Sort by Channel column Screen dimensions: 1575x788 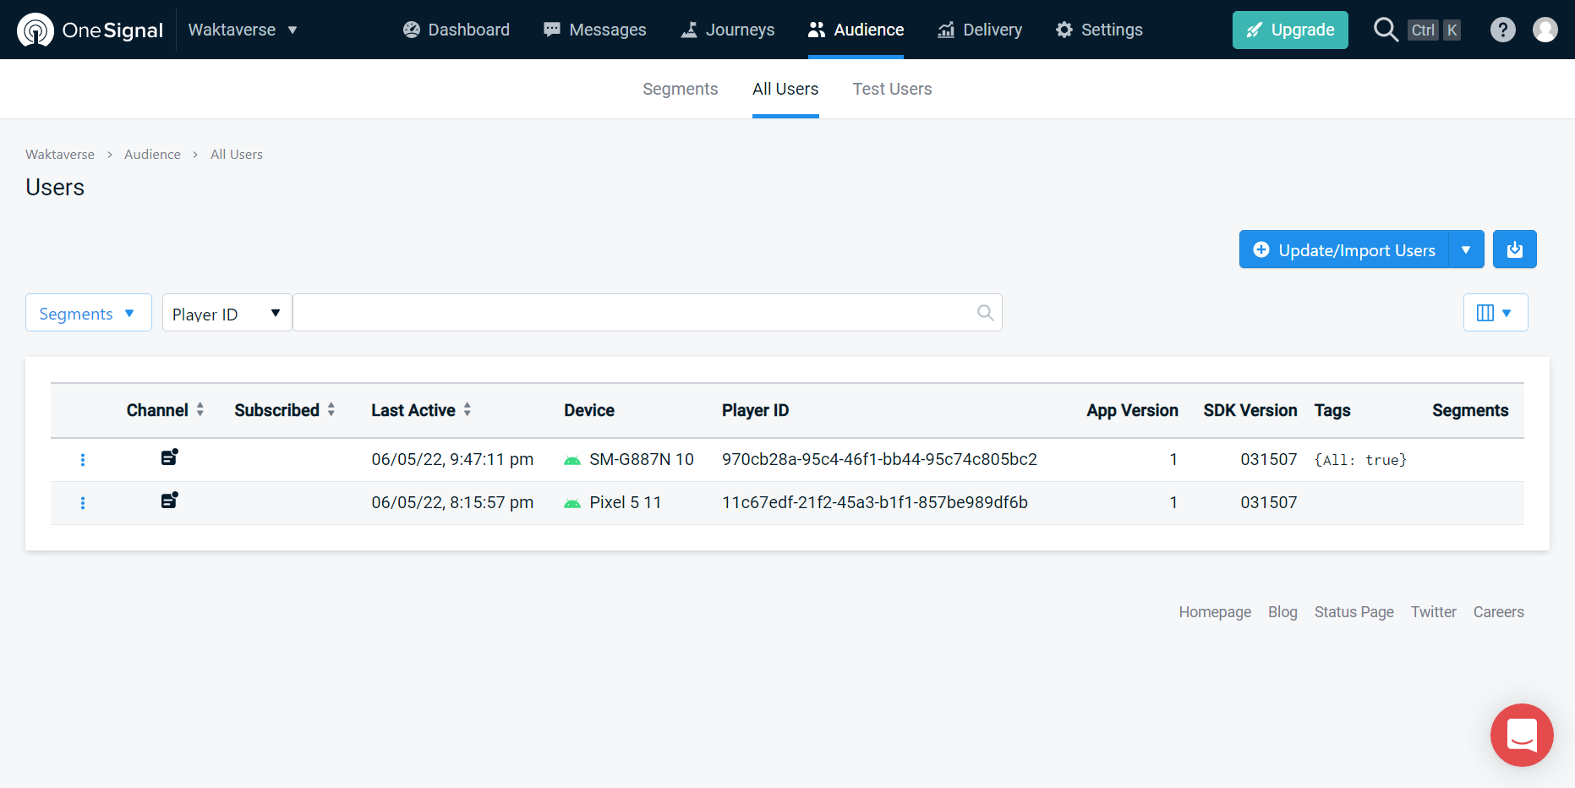166,410
